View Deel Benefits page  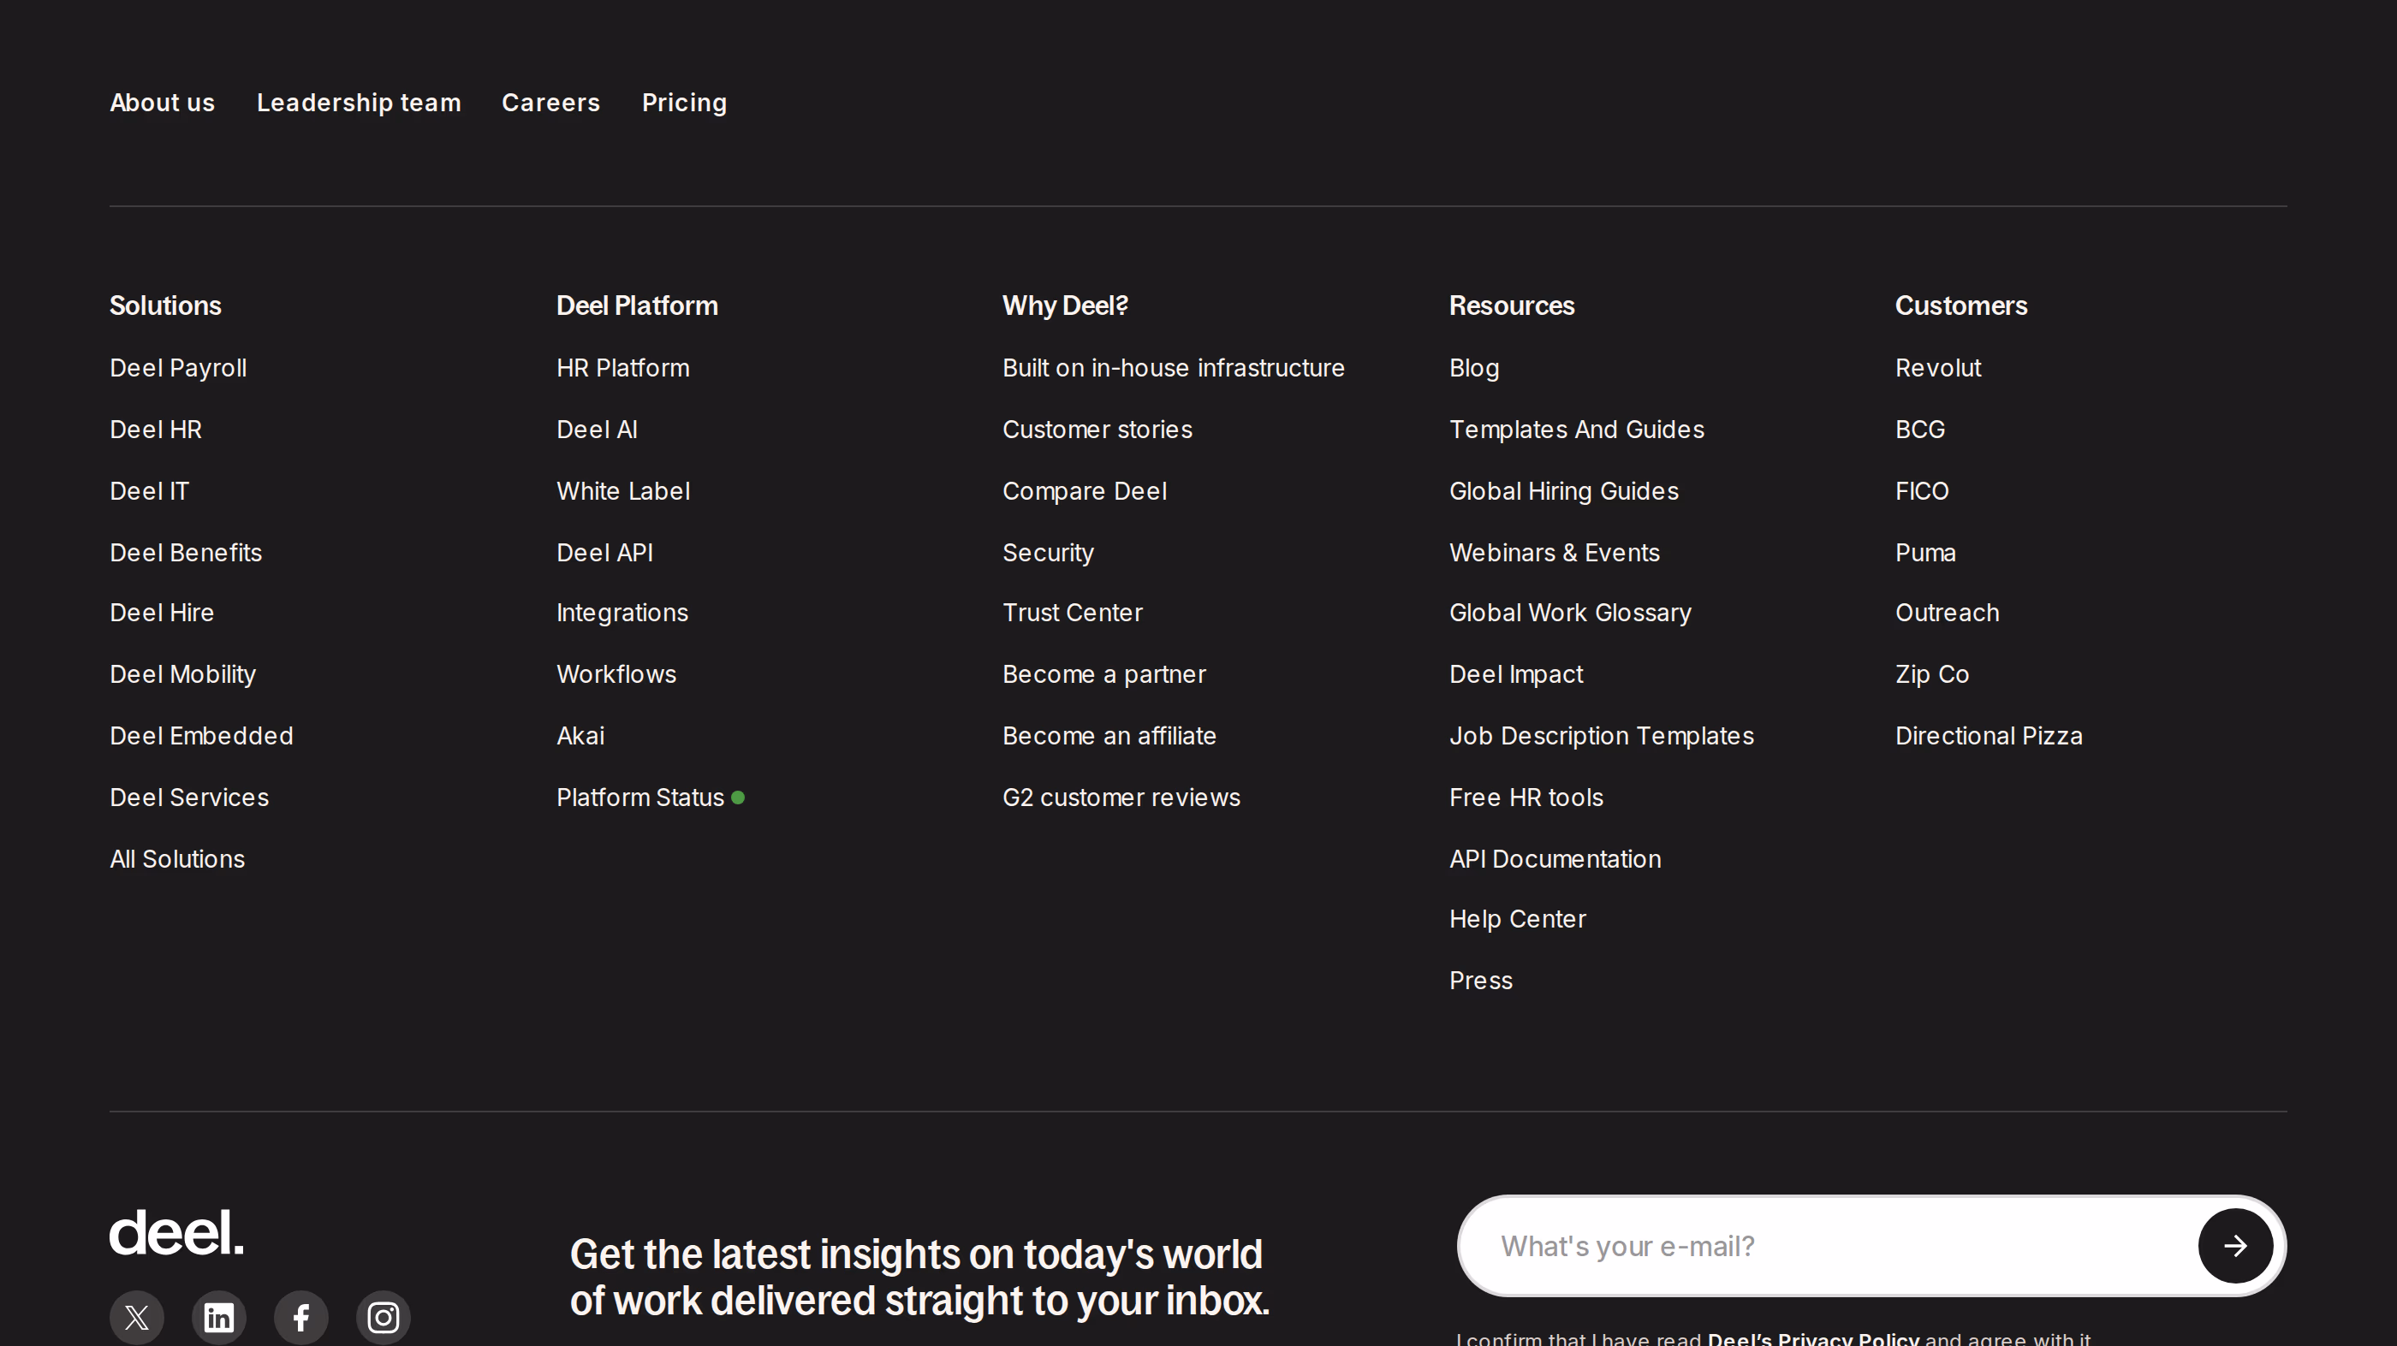[x=185, y=553]
